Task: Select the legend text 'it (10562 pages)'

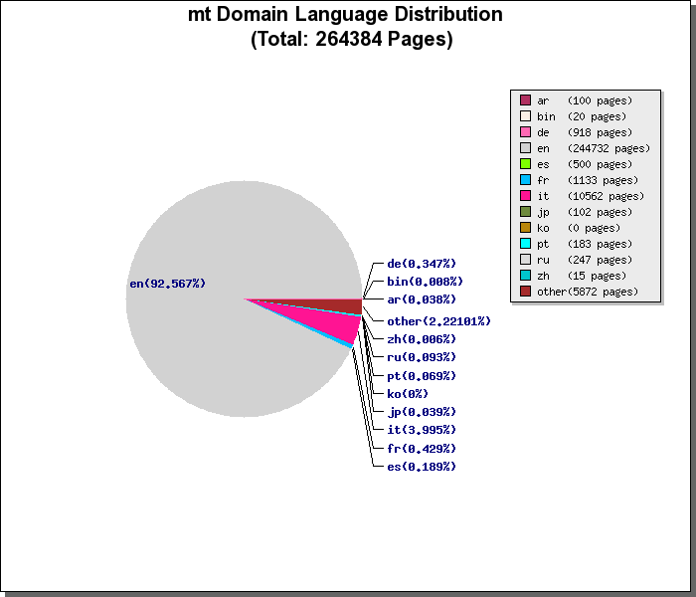Action: (591, 196)
